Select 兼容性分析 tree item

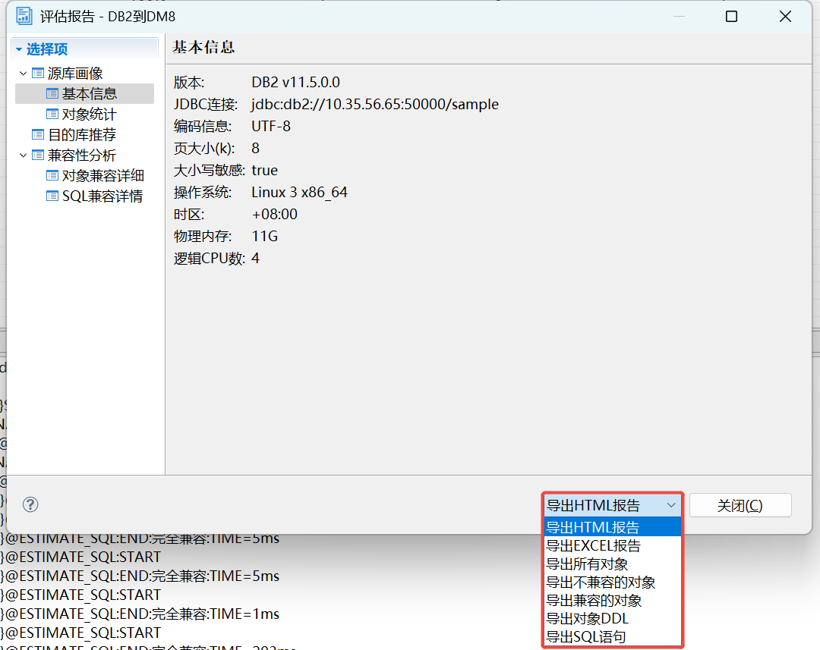(82, 155)
